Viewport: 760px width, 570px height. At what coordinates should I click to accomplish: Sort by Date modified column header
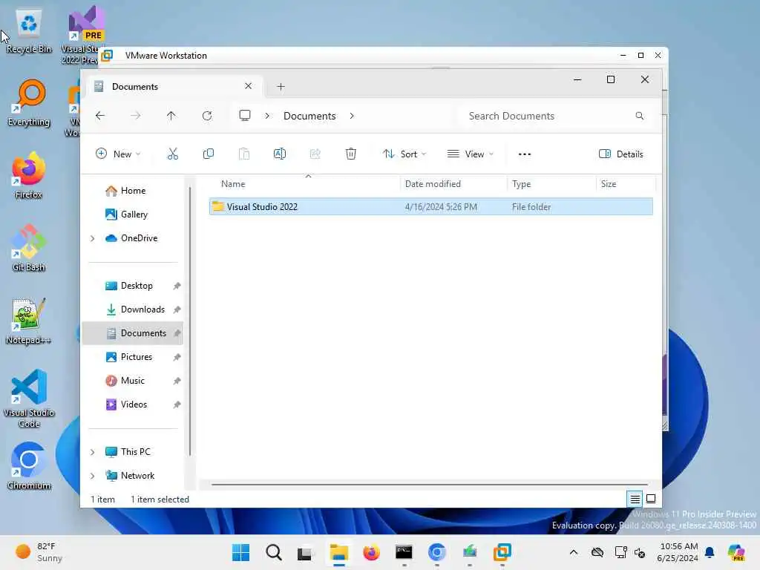click(453, 184)
